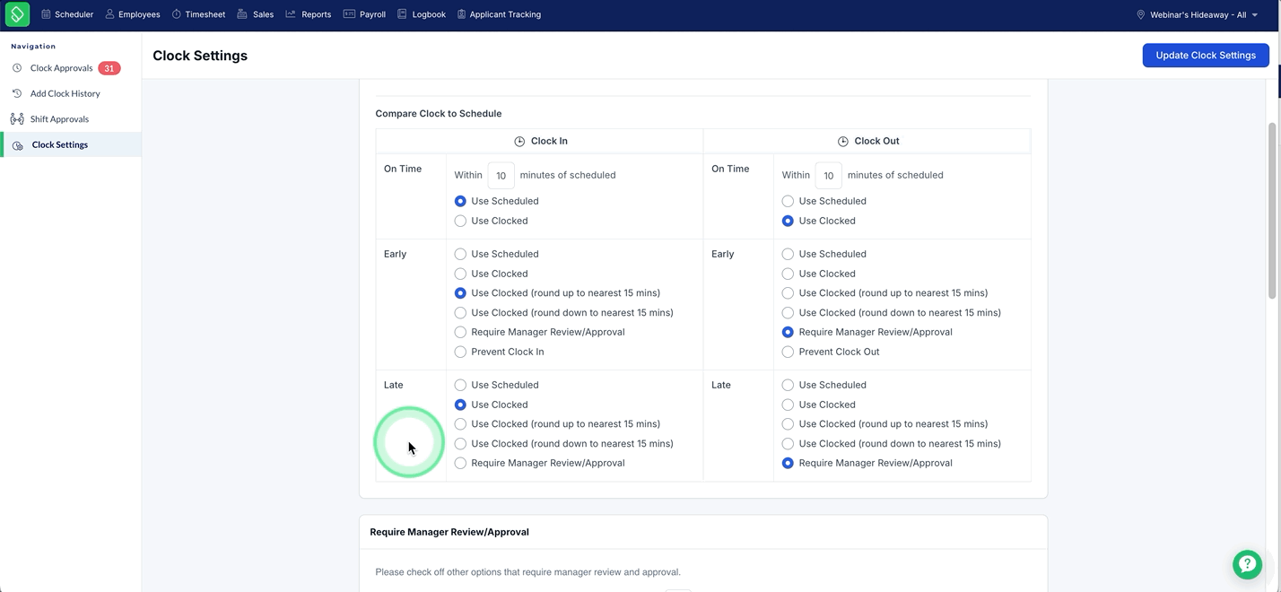The width and height of the screenshot is (1281, 592).
Task: Click Clock In on-time minutes field
Action: (x=501, y=175)
